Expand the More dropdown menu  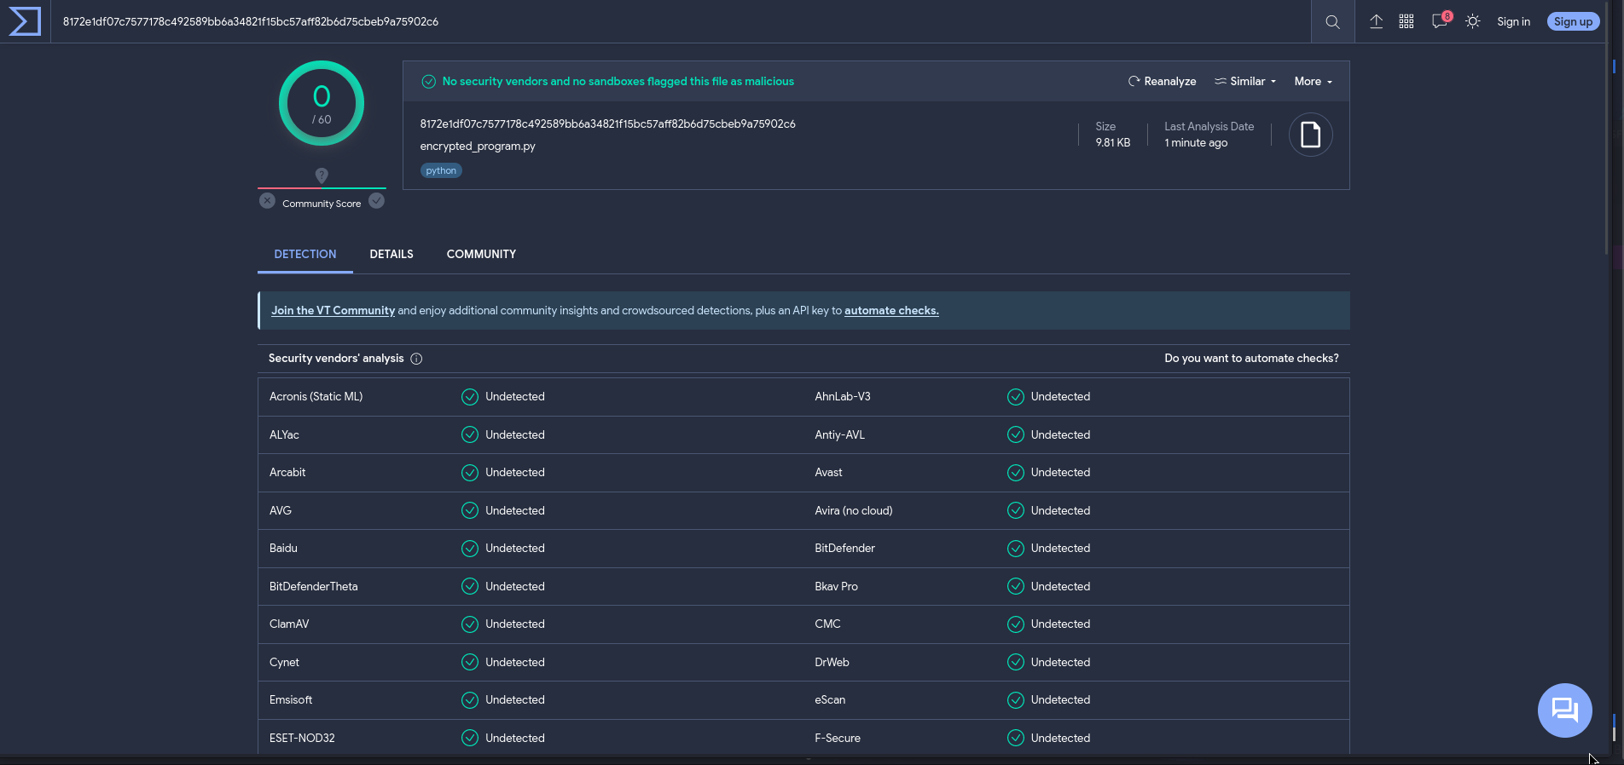coord(1314,82)
